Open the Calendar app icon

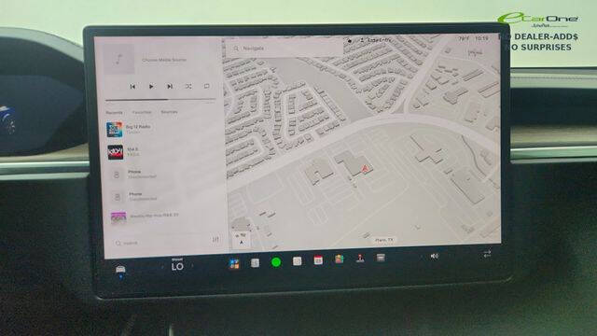click(318, 260)
